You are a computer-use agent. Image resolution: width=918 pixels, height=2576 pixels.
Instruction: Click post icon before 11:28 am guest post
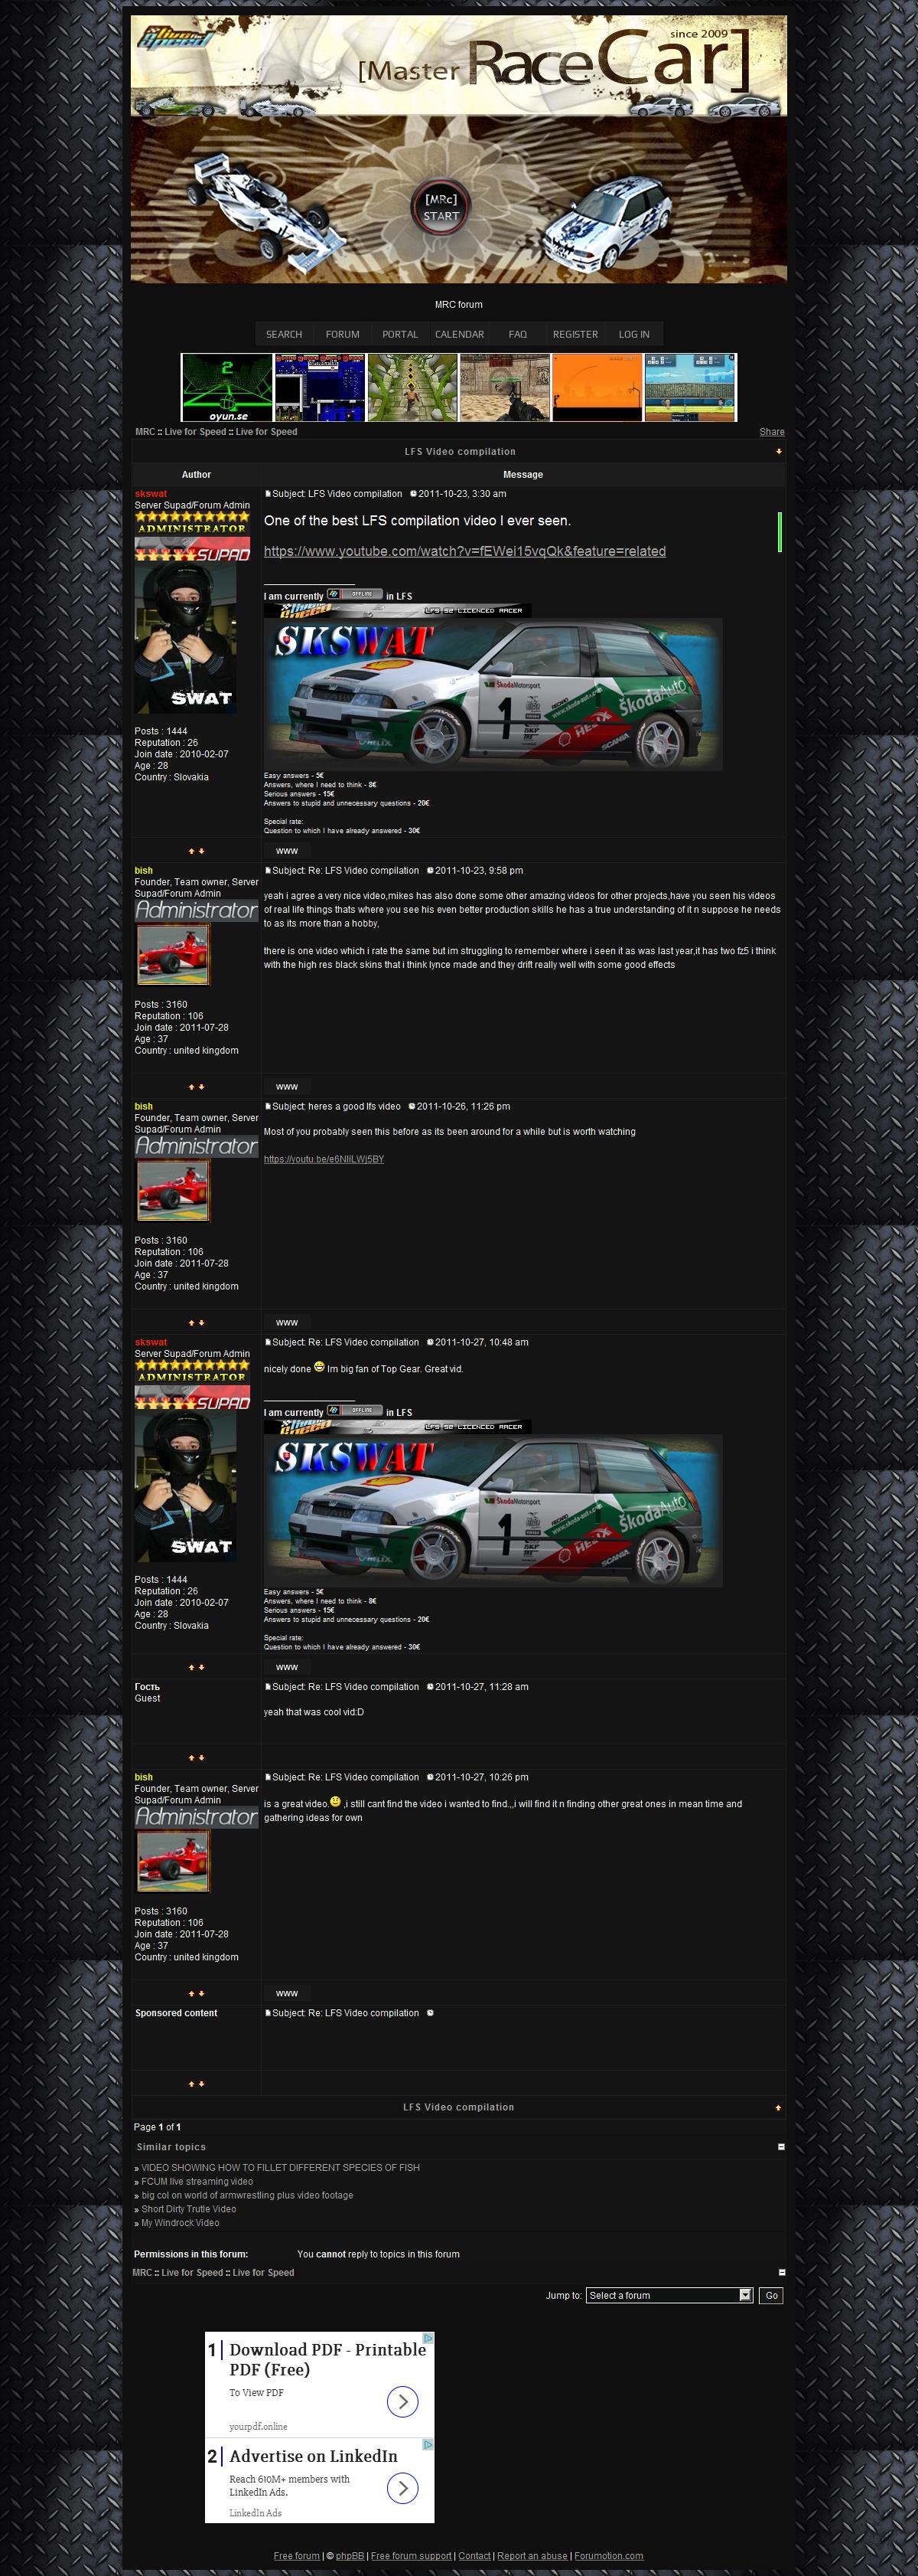point(268,1687)
